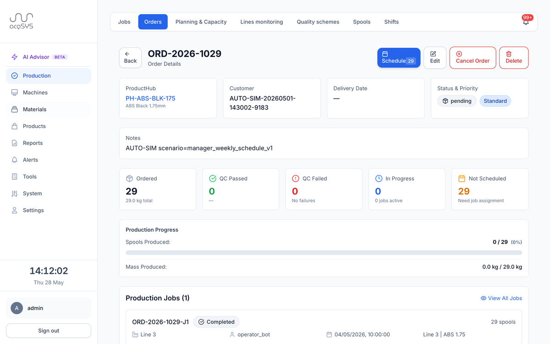Click the Production check-circle icon in sidebar
The width and height of the screenshot is (550, 344).
click(x=14, y=76)
